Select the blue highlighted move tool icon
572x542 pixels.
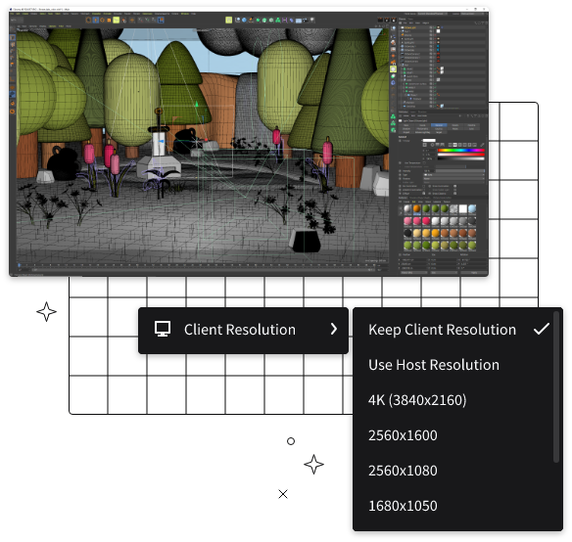point(96,20)
